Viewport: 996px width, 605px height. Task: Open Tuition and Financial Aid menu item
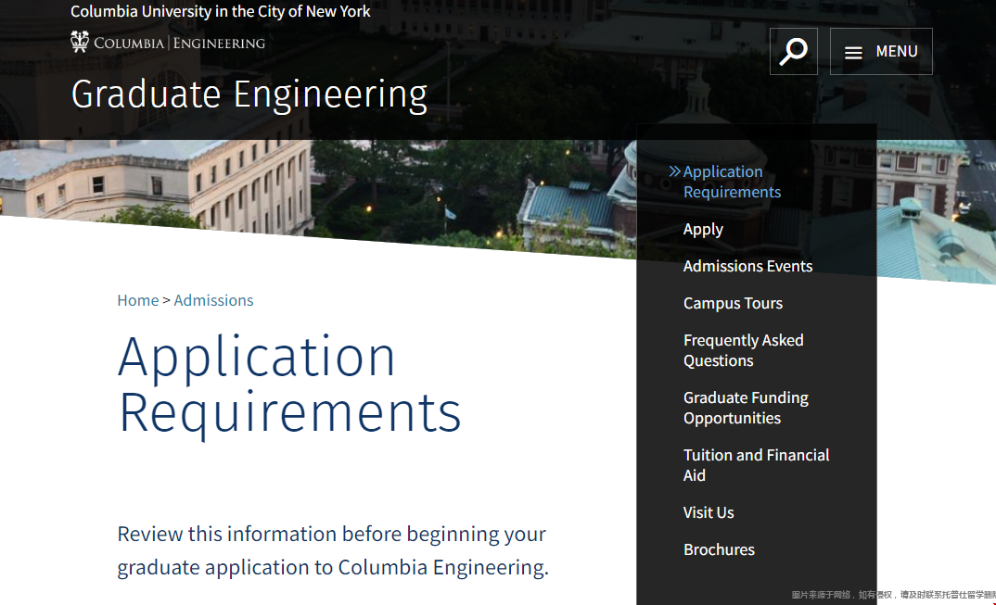[757, 465]
